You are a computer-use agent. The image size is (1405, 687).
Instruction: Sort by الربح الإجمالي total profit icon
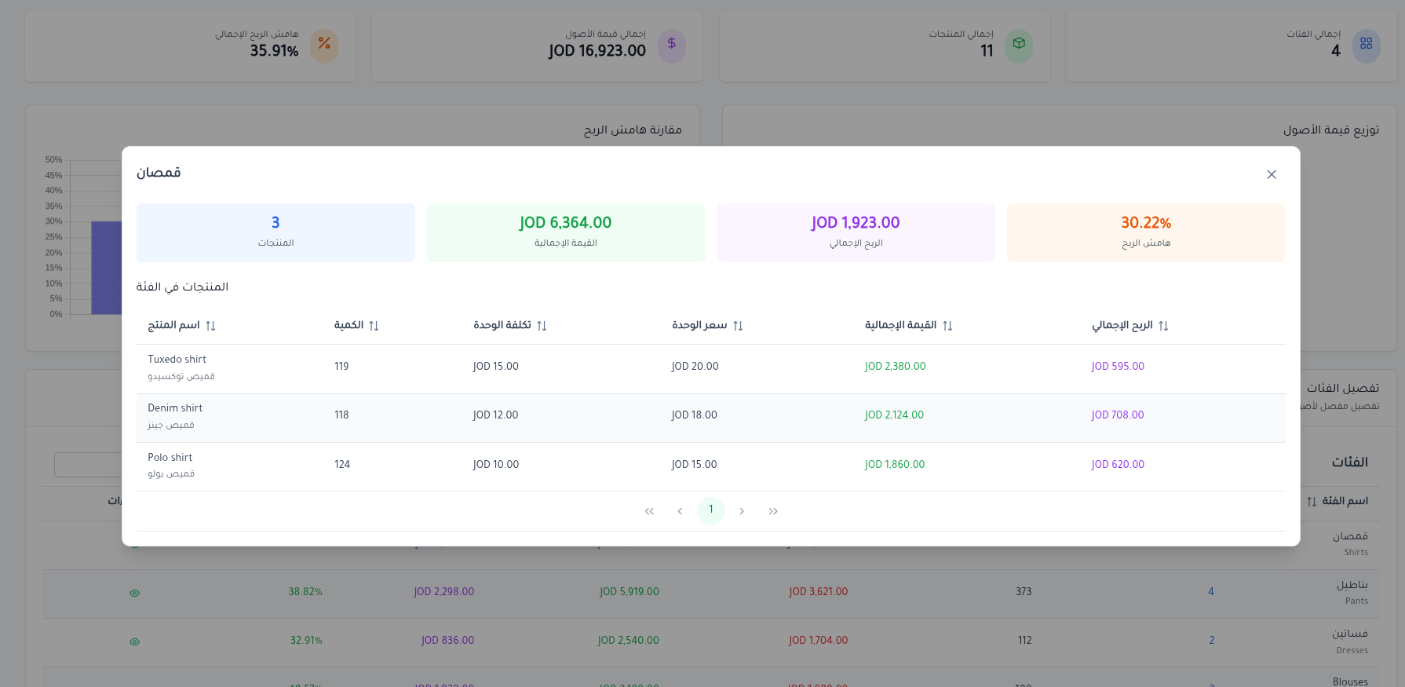point(1163,326)
